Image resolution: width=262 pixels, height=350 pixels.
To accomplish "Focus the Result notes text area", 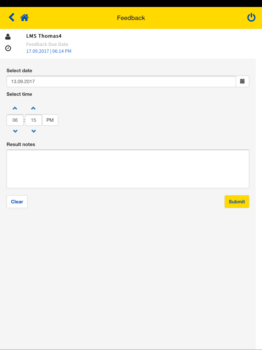I will 128,169.
